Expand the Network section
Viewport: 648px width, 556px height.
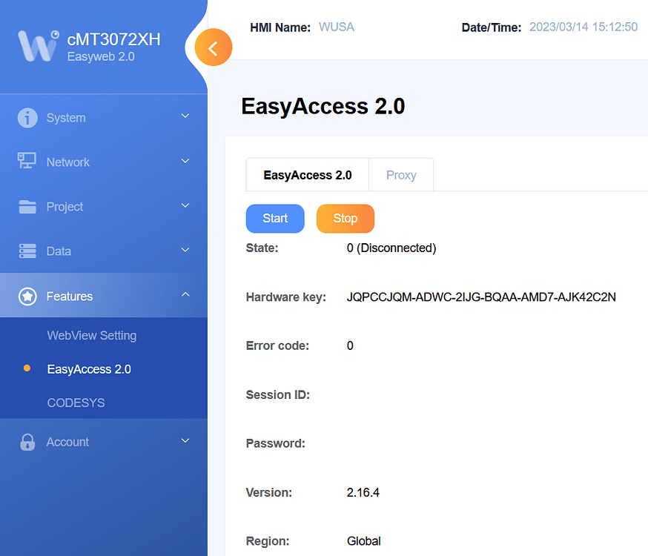[x=185, y=162]
